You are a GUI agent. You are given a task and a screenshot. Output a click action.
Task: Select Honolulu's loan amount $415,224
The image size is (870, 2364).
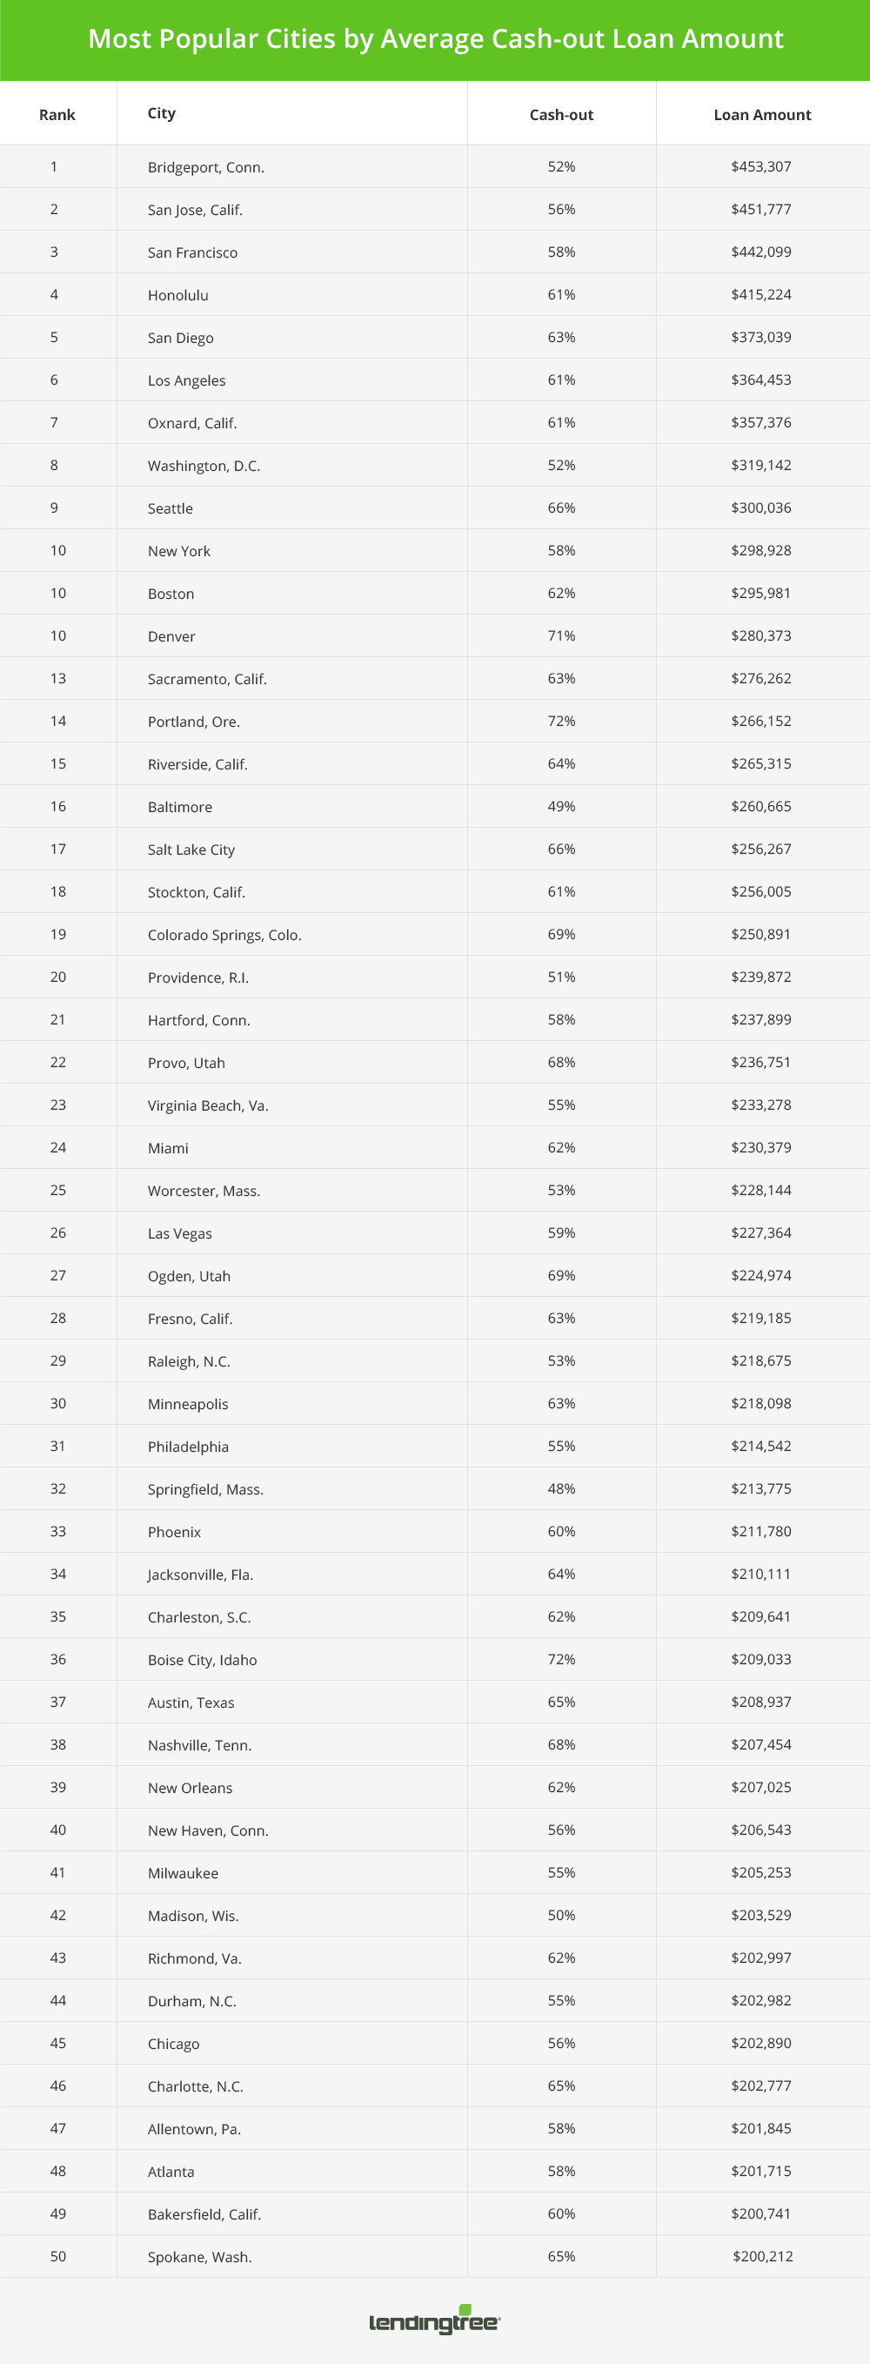(760, 294)
